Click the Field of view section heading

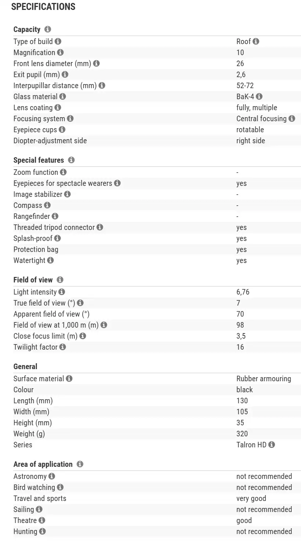33,280
